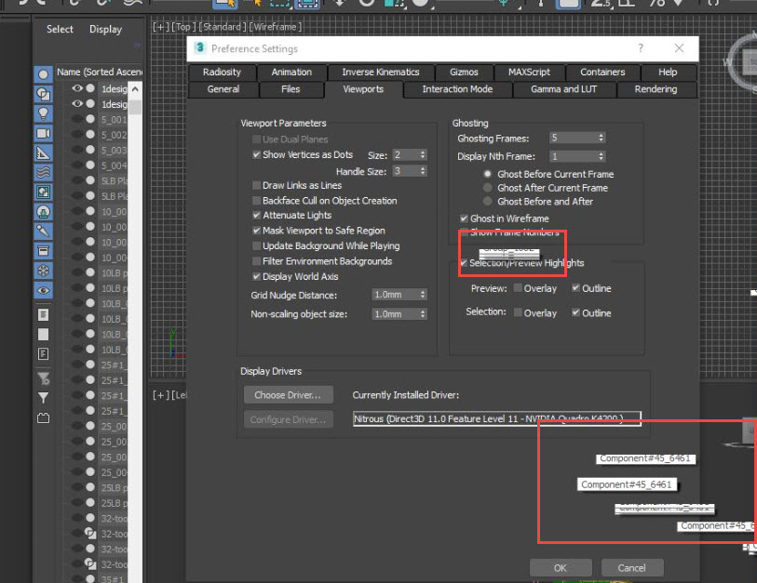Toggle Display Helpers triangle-ruler icon
757x583 pixels.
[x=43, y=152]
